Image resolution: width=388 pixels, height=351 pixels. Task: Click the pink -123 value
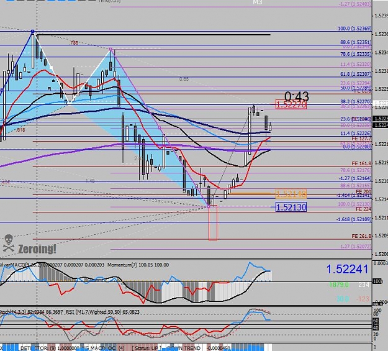(x=363, y=299)
